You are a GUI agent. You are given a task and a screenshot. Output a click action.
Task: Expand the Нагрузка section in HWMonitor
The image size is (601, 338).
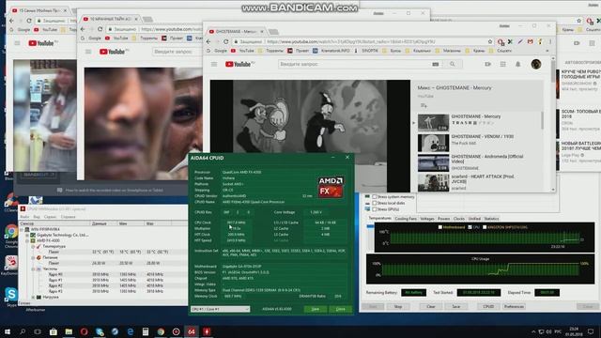[33, 297]
